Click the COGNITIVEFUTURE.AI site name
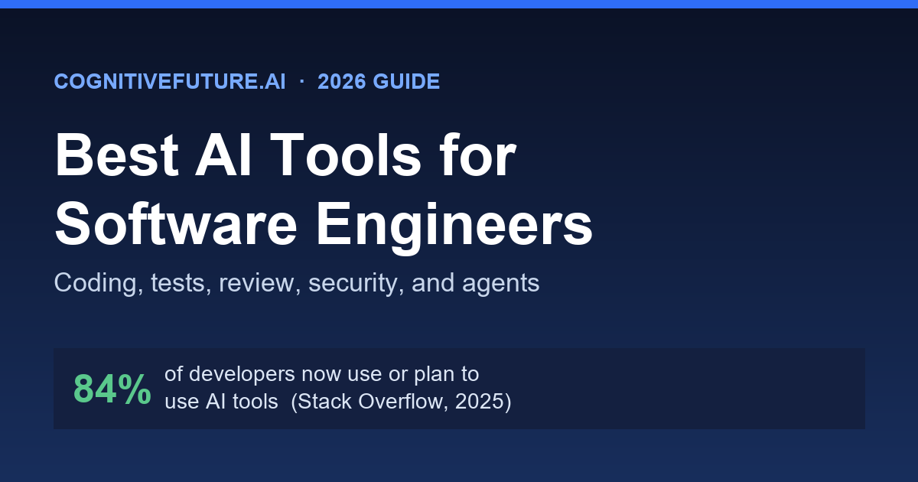The height and width of the screenshot is (482, 918). [170, 82]
